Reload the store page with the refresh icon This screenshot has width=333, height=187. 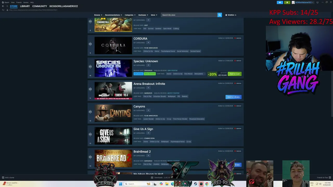pos(3,10)
